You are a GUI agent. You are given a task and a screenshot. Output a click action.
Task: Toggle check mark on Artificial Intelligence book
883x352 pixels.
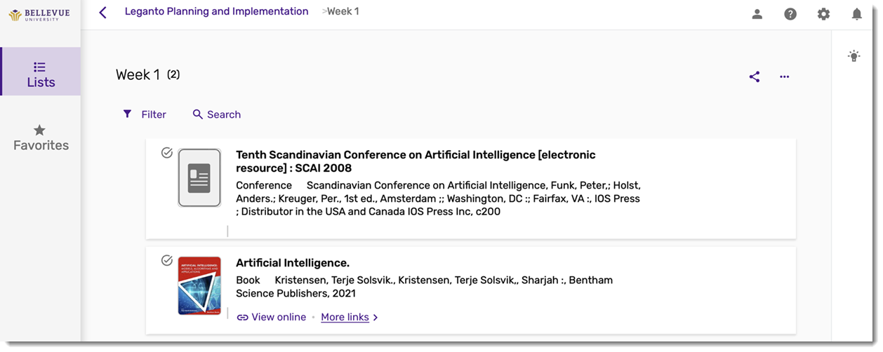167,261
